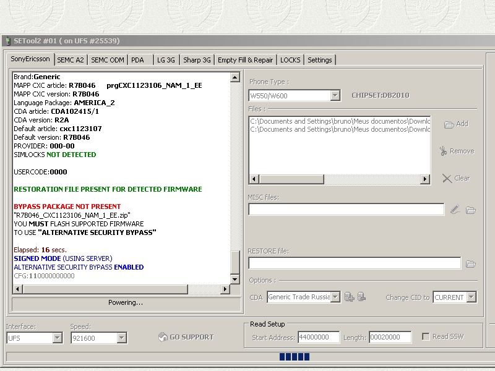Screen dimensions: 495x371
Task: Open the Settings tab
Action: click(x=320, y=60)
